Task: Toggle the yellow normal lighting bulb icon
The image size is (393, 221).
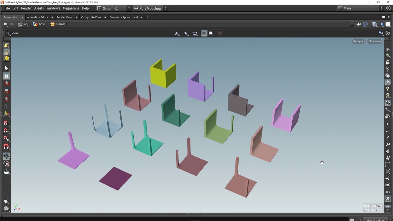Action: [388, 89]
